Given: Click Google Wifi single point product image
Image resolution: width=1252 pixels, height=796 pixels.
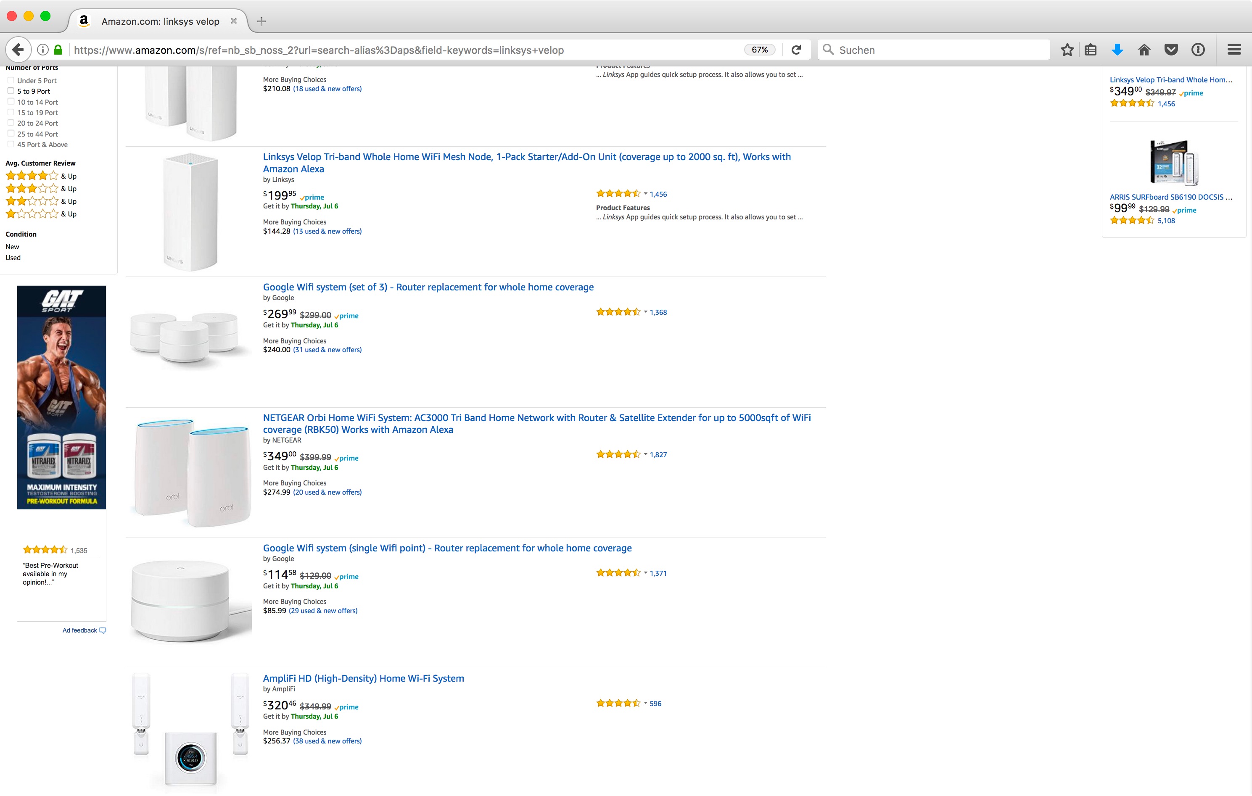Looking at the screenshot, I should click(x=190, y=601).
